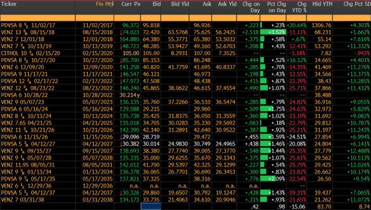Select the VENZ 9 ¼ 09/15/27 ticker

click(26, 151)
